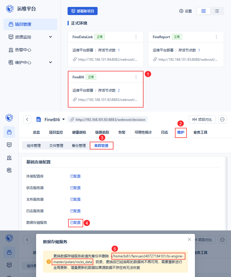Viewport: 231px width, 277px height.
Task: Open the FineBI6 card three-dot menu
Action: point(136,77)
